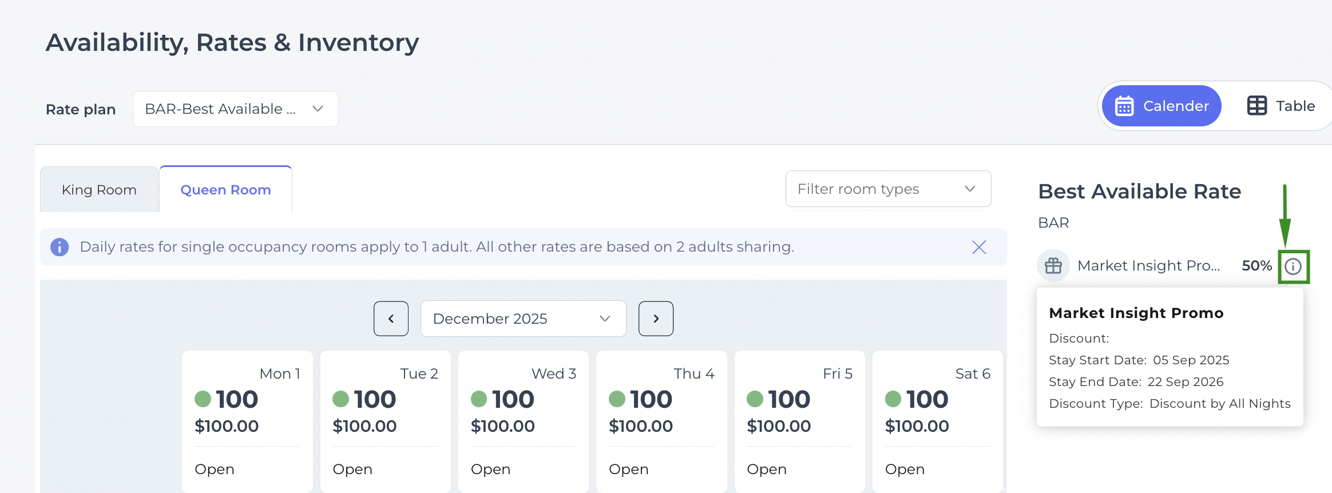Click the Wed 3 day cell
The width and height of the screenshot is (1332, 493).
click(x=523, y=421)
